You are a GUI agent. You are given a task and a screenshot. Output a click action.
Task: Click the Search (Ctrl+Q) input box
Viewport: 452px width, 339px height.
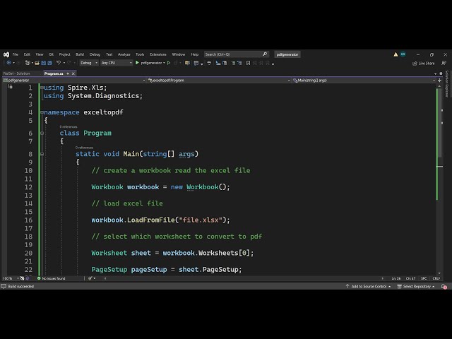point(232,54)
